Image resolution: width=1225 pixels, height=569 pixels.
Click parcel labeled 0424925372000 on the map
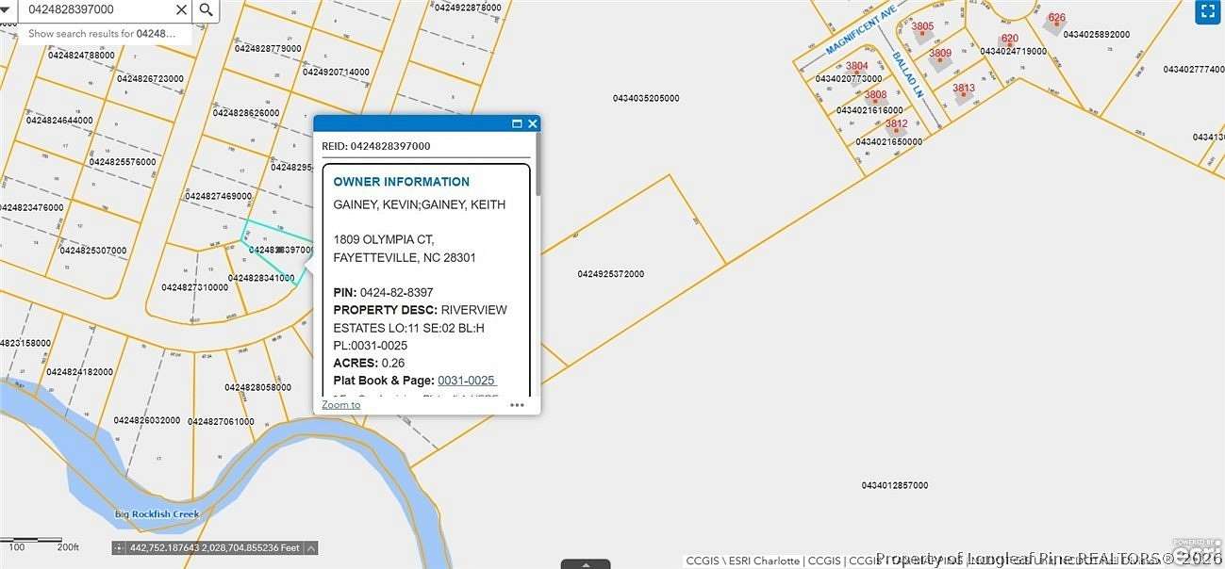pos(609,273)
